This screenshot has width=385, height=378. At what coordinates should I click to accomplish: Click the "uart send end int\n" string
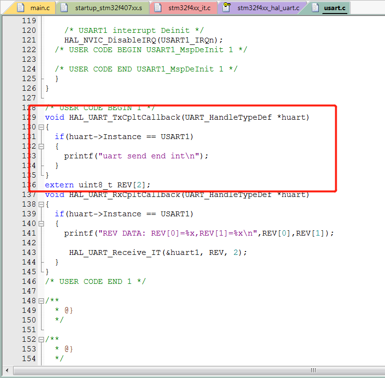coord(149,156)
